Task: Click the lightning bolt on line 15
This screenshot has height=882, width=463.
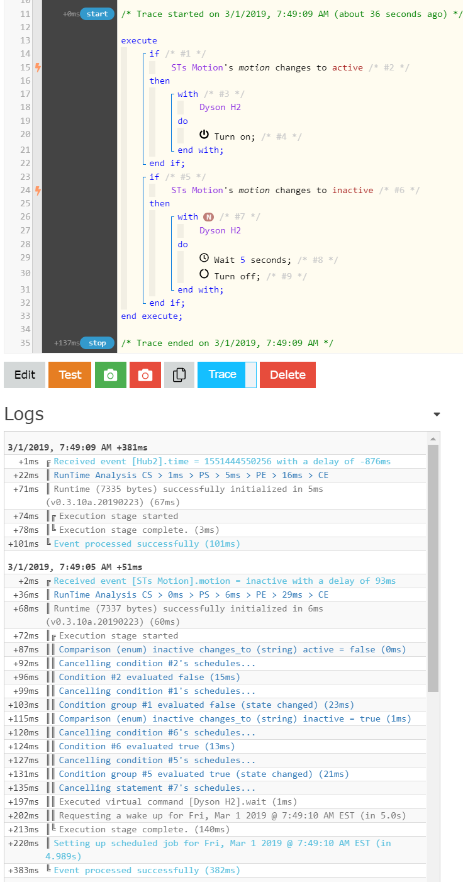Action: click(38, 67)
